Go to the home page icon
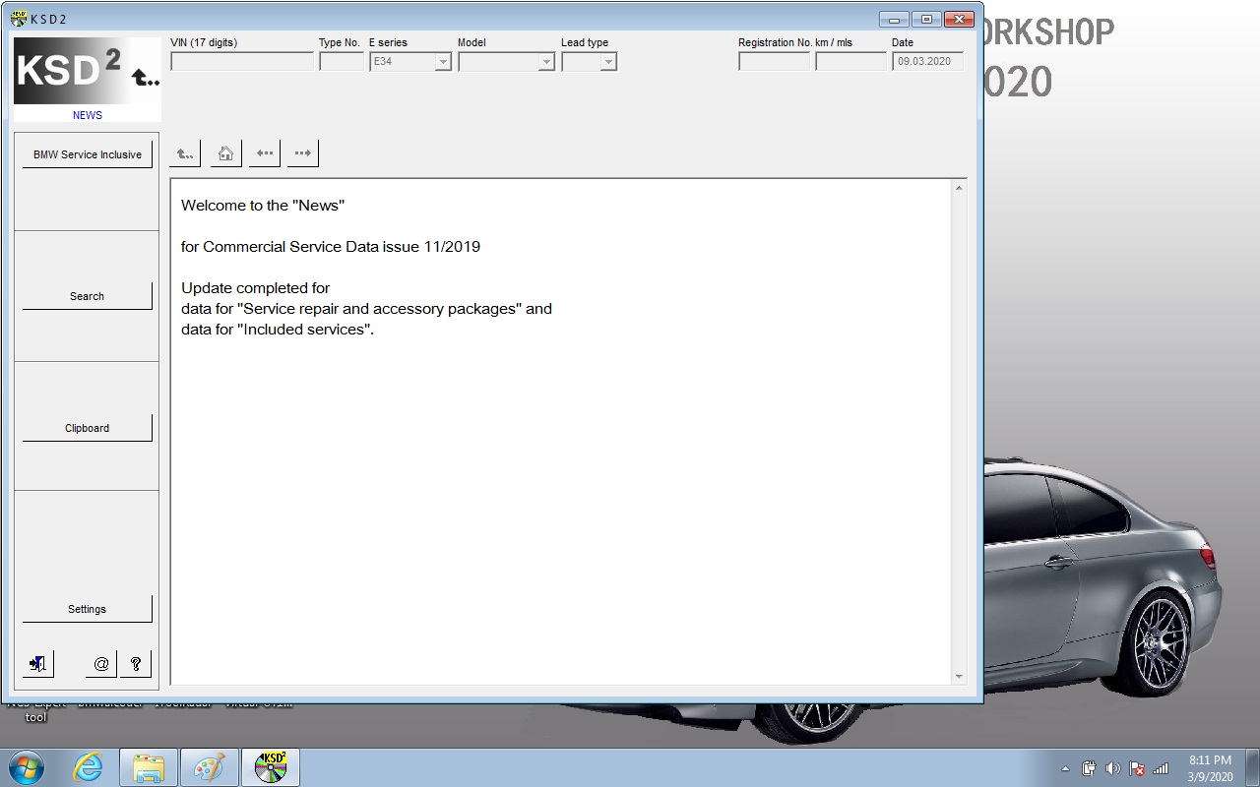This screenshot has height=787, width=1260. (225, 153)
